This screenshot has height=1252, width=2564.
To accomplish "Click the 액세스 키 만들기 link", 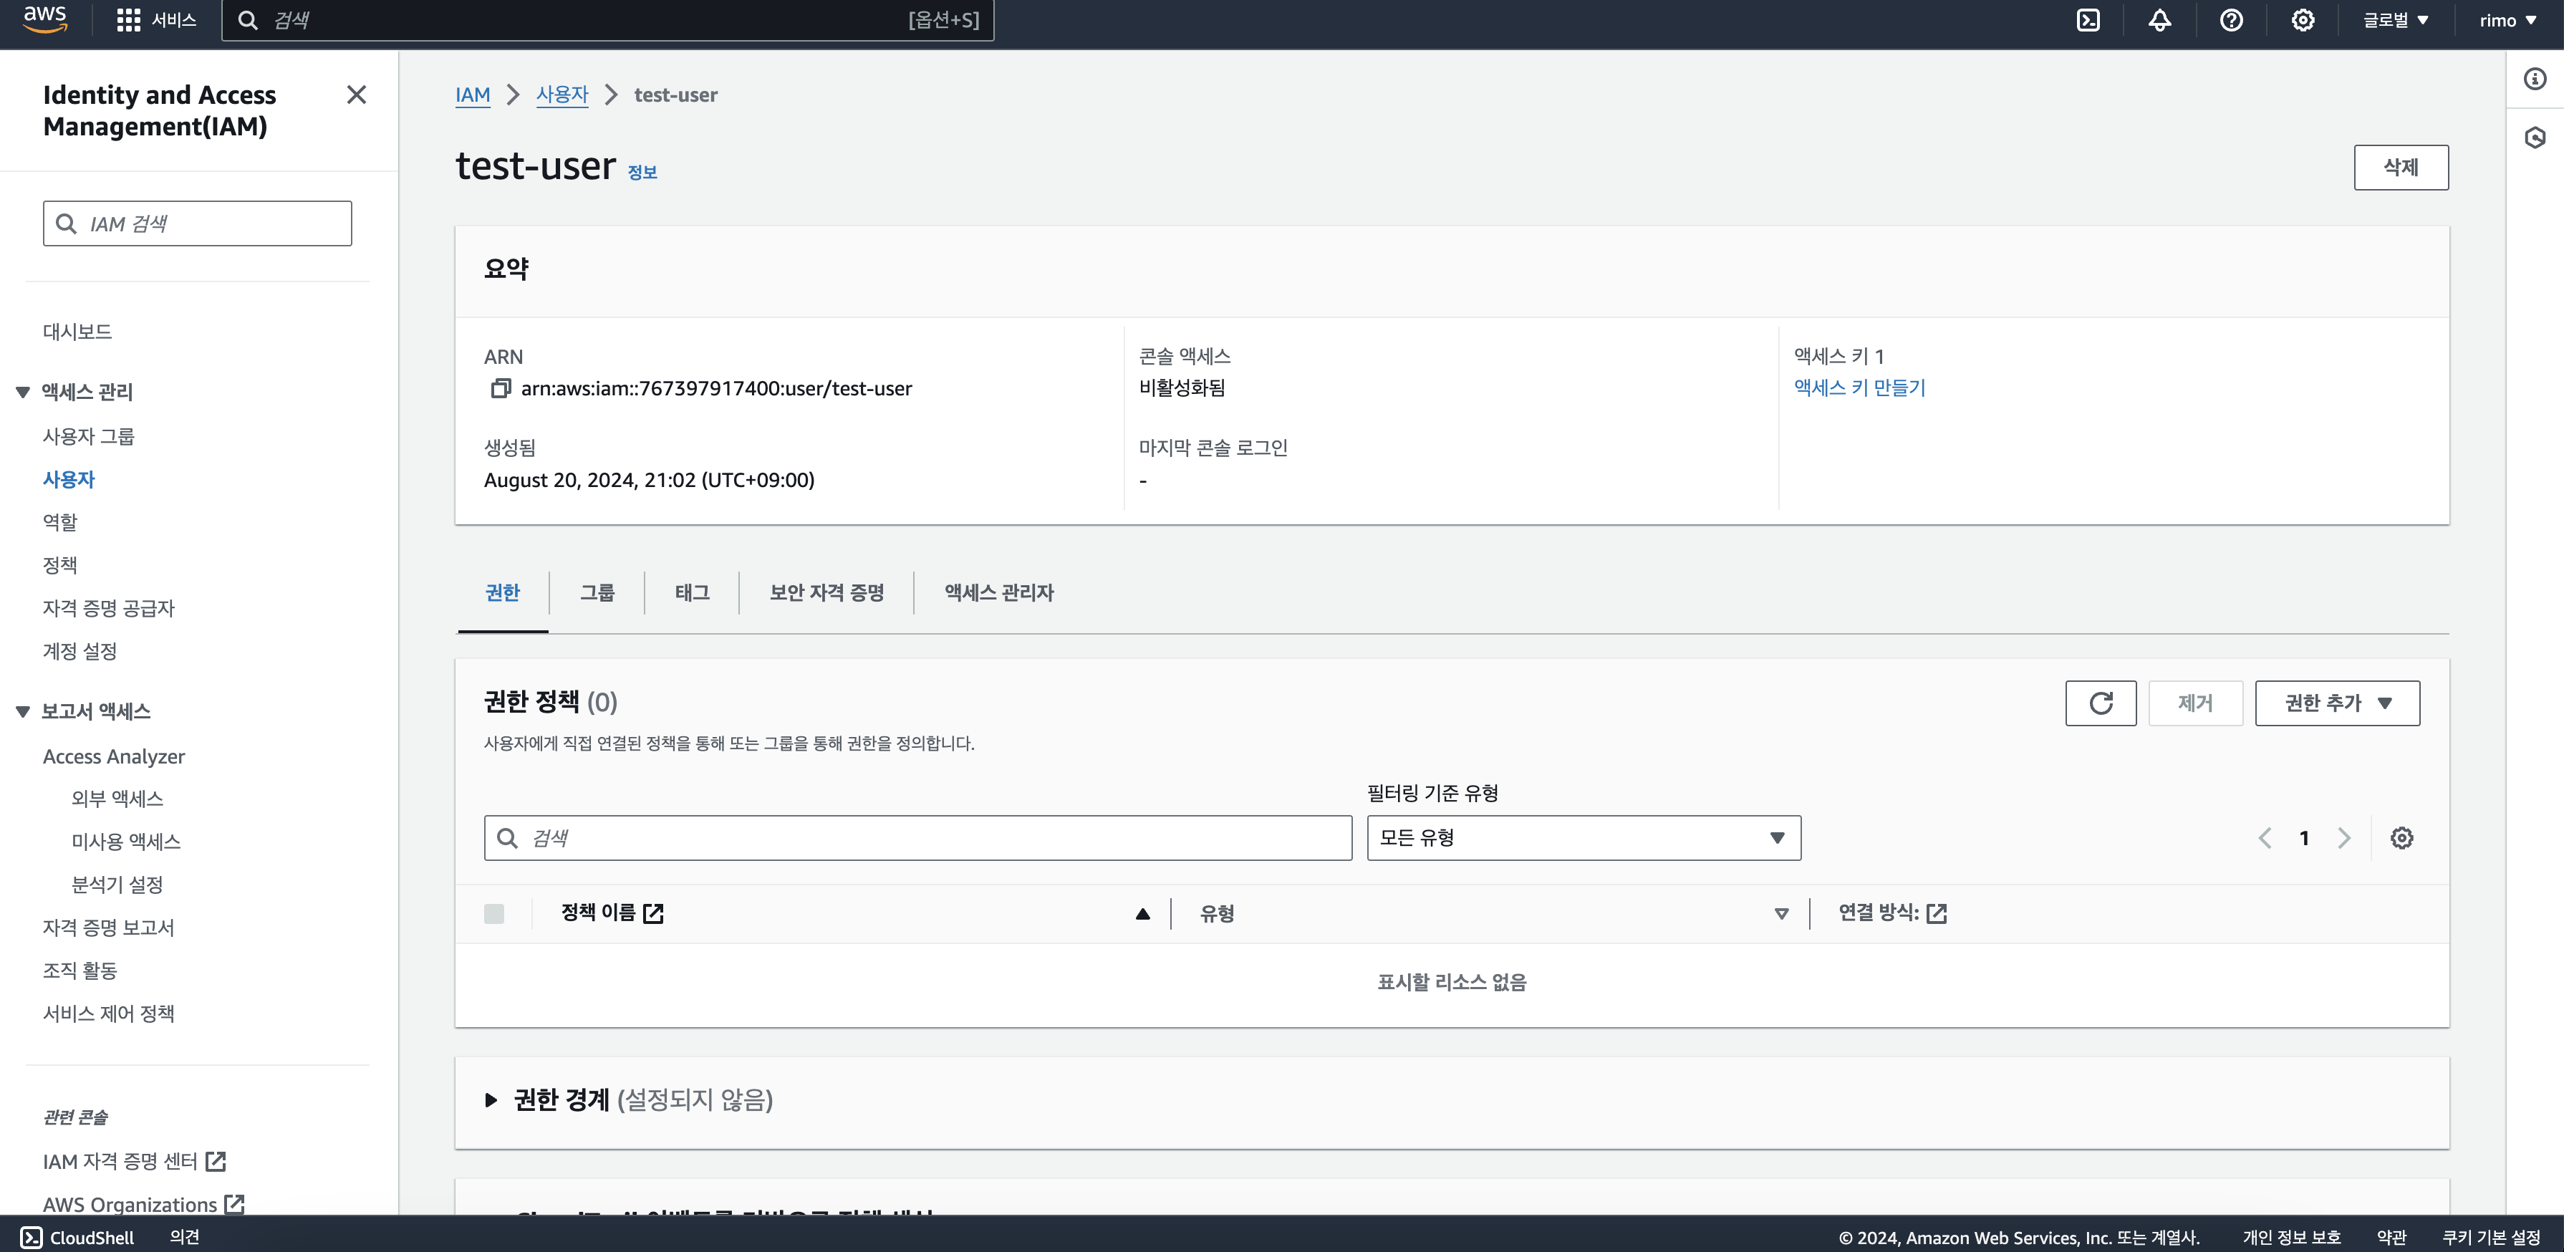I will coord(1859,388).
